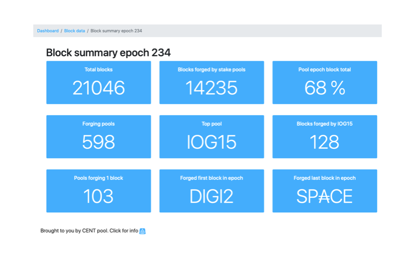Click the pool name DIGI2
417x254 pixels.
click(212, 197)
